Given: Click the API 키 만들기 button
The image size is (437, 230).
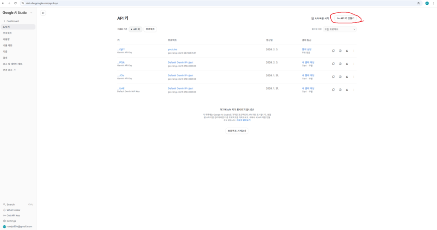Looking at the screenshot, I should click(x=346, y=18).
